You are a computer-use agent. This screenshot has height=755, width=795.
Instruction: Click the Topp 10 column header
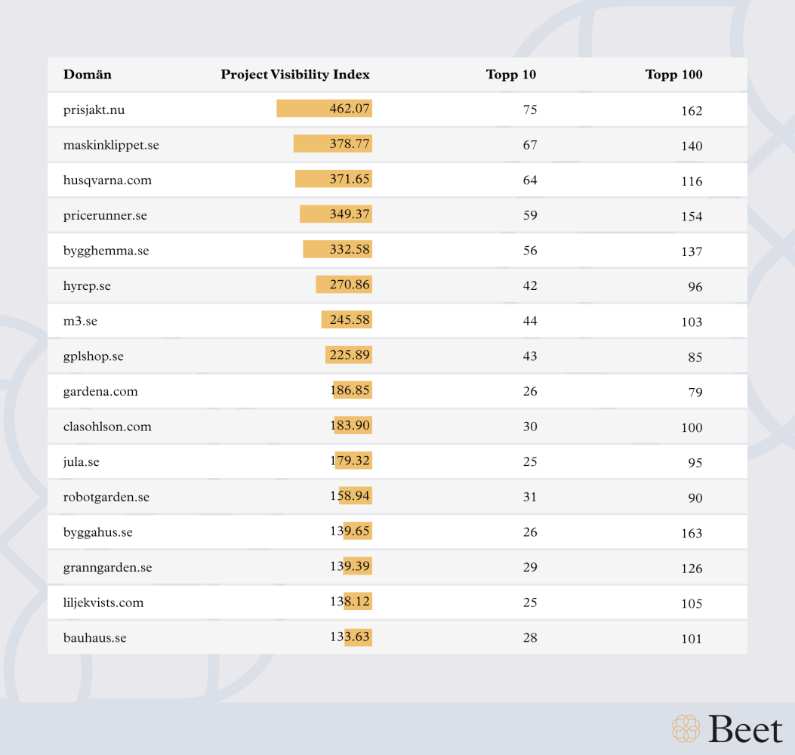pyautogui.click(x=510, y=75)
